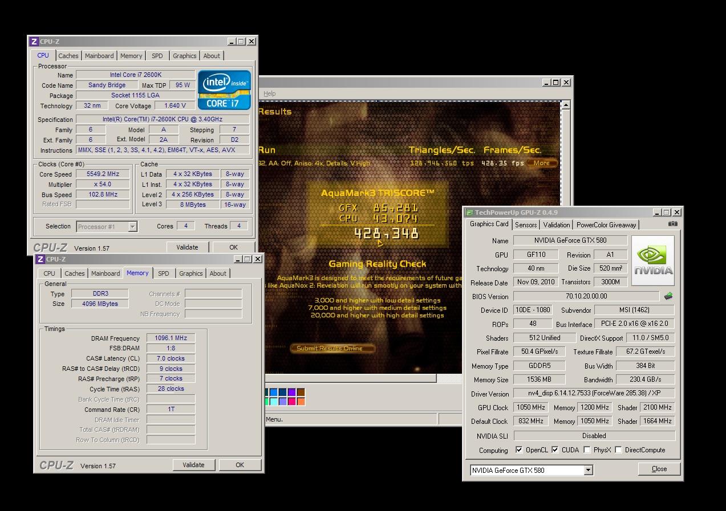This screenshot has width=726, height=511.
Task: Click the Name field 'Intel Core i7 2600K'
Action: (136, 75)
